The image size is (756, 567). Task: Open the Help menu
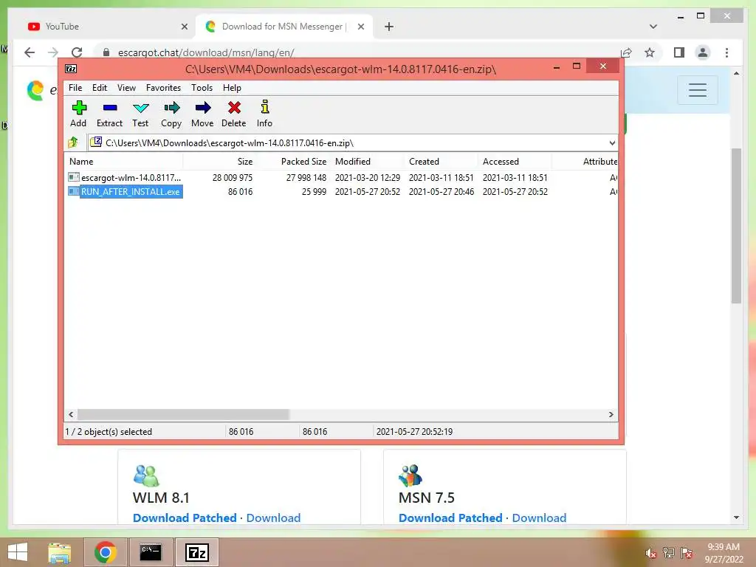232,88
